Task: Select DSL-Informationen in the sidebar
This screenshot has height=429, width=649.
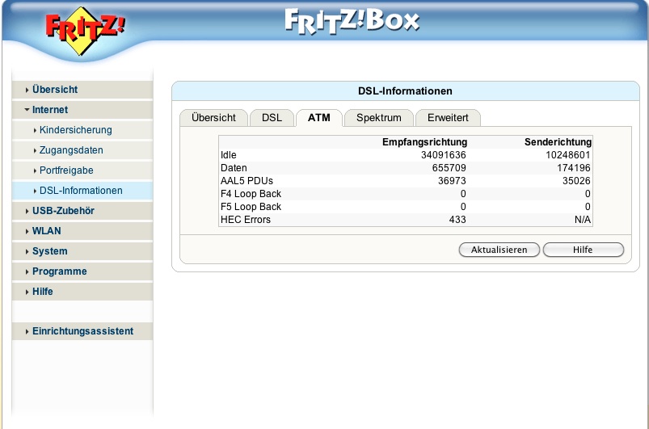Action: 81,191
